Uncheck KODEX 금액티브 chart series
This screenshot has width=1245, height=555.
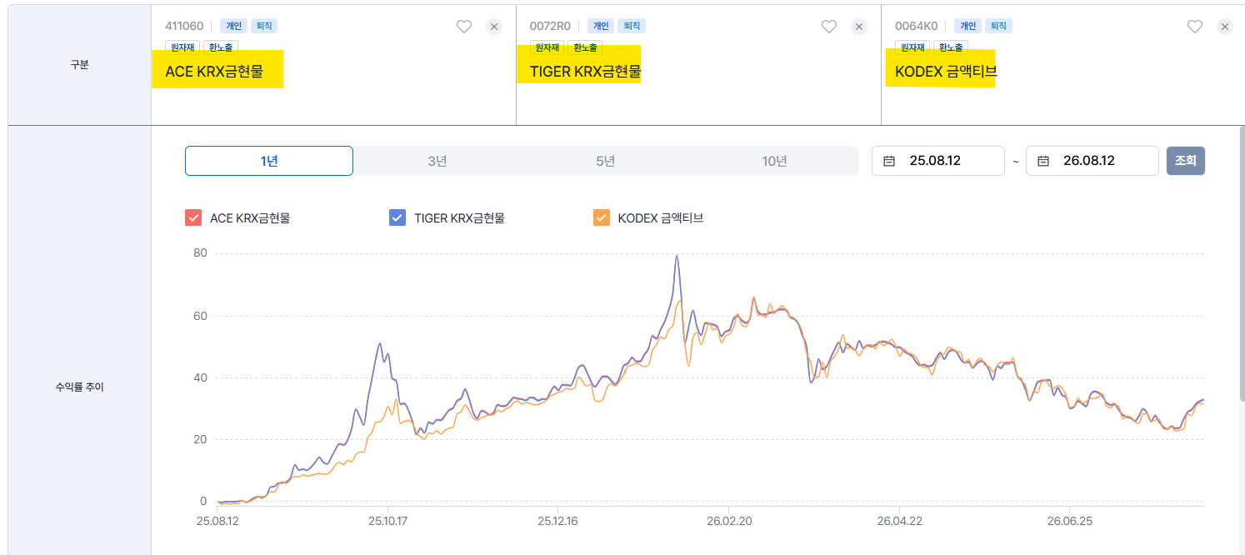(x=602, y=218)
